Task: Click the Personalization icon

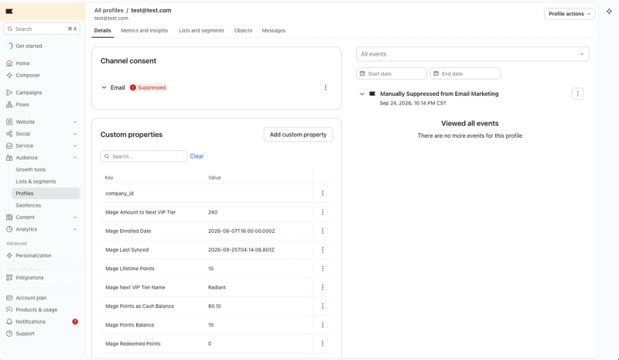Action: pos(9,255)
